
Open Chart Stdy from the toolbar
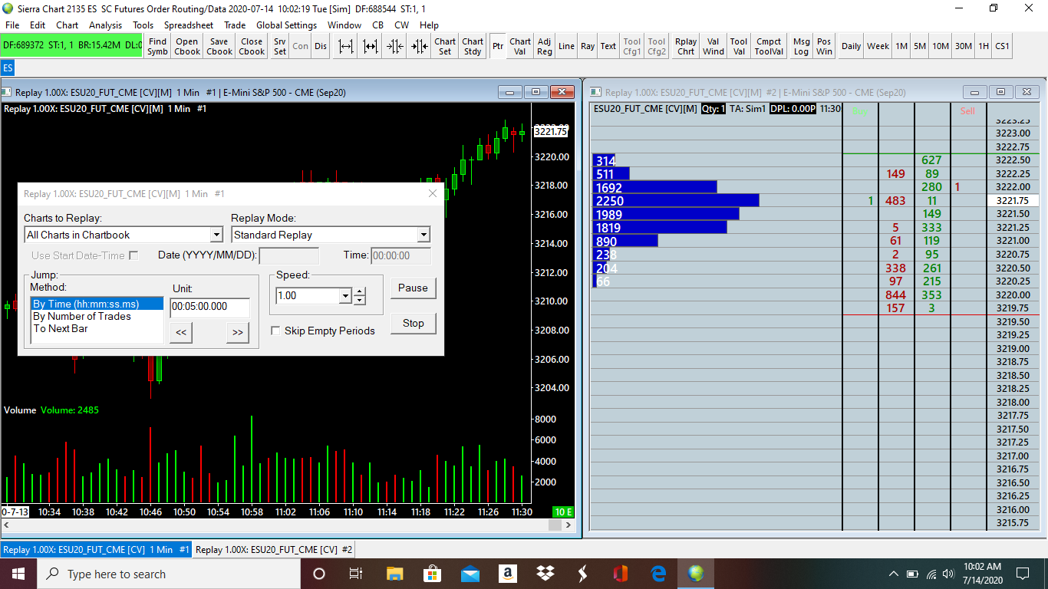(x=473, y=46)
